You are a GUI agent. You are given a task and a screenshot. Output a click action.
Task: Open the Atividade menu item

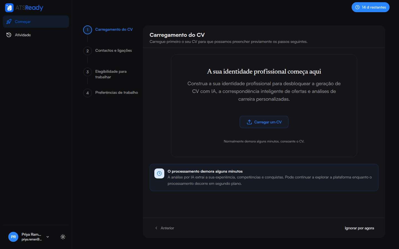coord(36,35)
